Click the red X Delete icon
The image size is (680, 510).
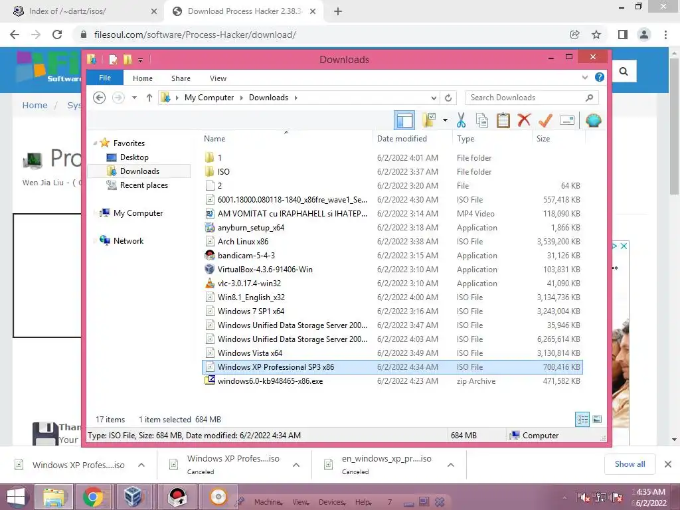tap(524, 120)
